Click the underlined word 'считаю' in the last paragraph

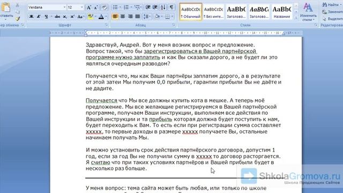pyautogui.click(x=100, y=162)
